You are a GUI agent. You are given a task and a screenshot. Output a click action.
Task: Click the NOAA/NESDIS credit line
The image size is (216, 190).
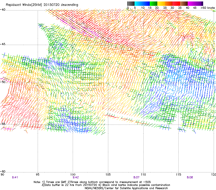[x=126, y=188]
